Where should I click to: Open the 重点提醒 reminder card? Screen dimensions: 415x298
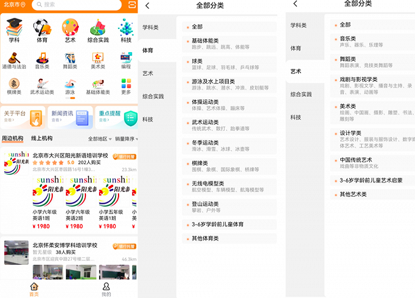click(x=116, y=117)
